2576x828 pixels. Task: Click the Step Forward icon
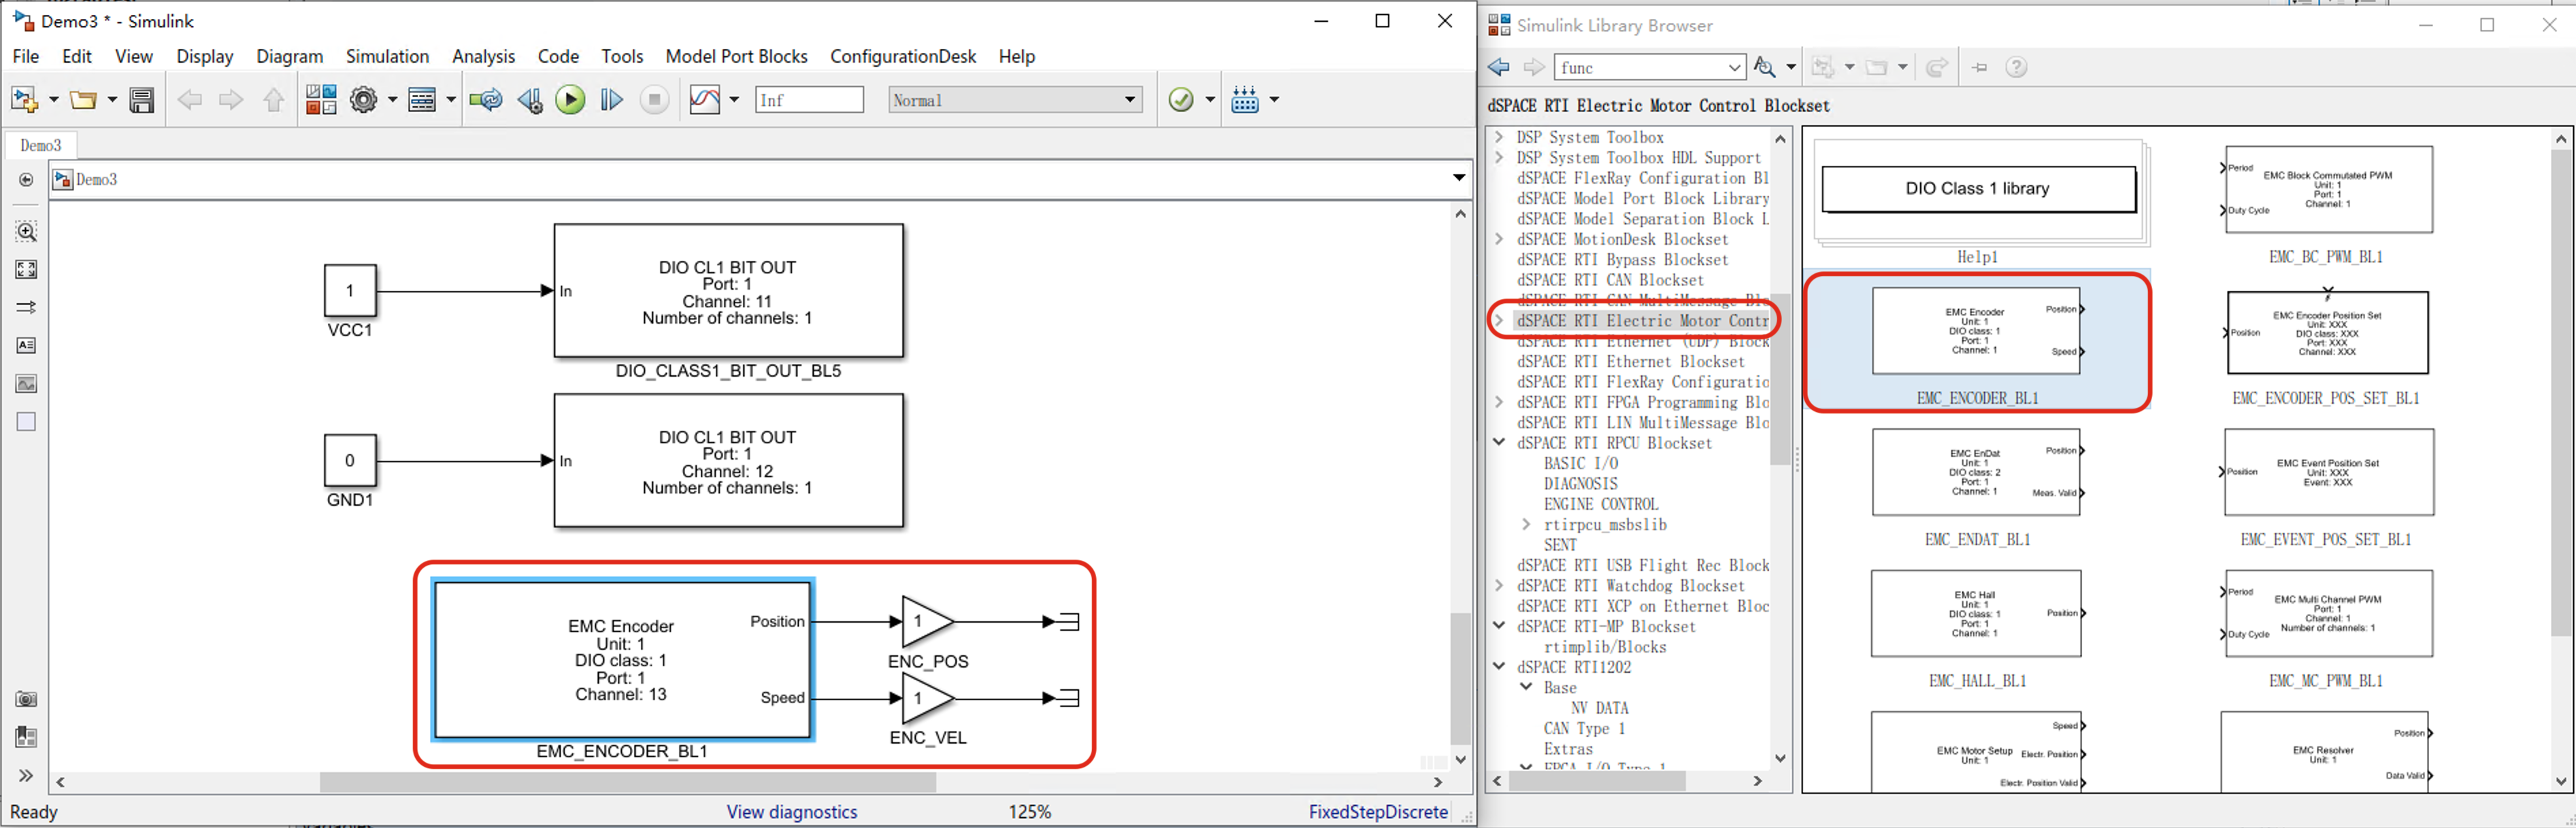(x=611, y=100)
